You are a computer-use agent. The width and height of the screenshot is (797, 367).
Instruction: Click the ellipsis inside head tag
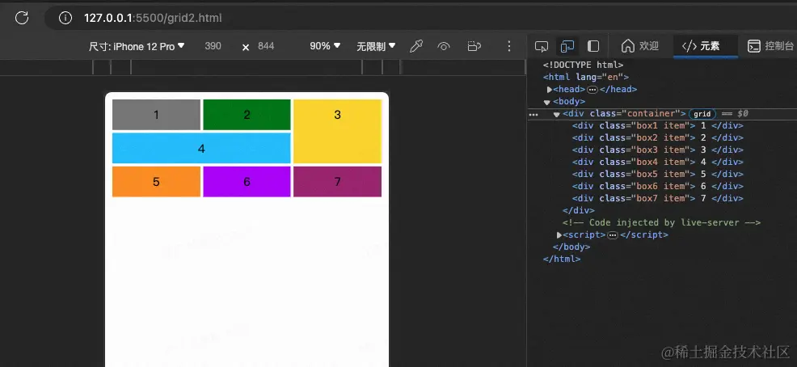[x=592, y=90]
